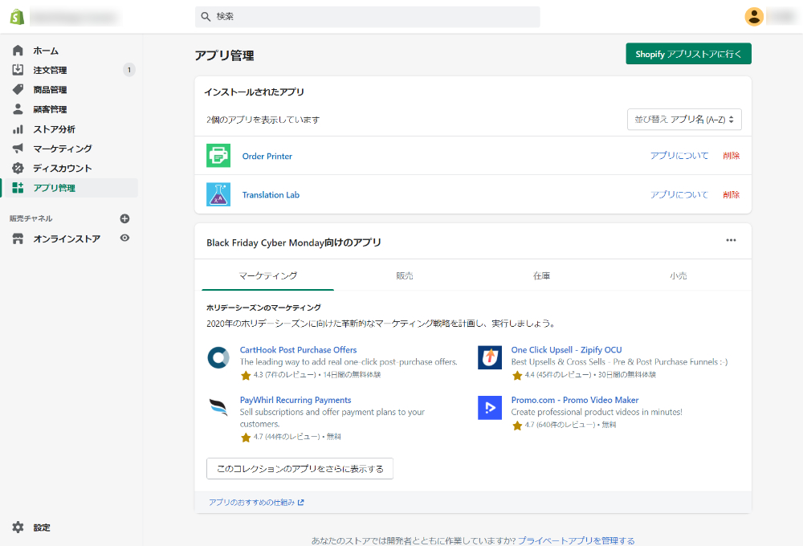Viewport: 803px width, 546px height.
Task: Click プライベートアプリを管理する link
Action: (x=576, y=540)
